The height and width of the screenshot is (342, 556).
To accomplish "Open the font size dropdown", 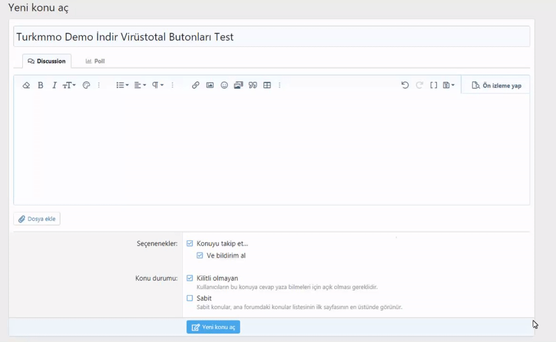I will [69, 85].
